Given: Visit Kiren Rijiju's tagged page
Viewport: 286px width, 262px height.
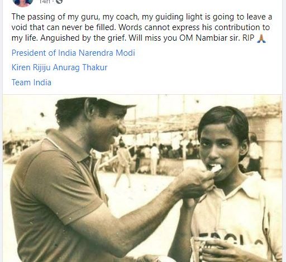Looking at the screenshot, I should coord(31,67).
